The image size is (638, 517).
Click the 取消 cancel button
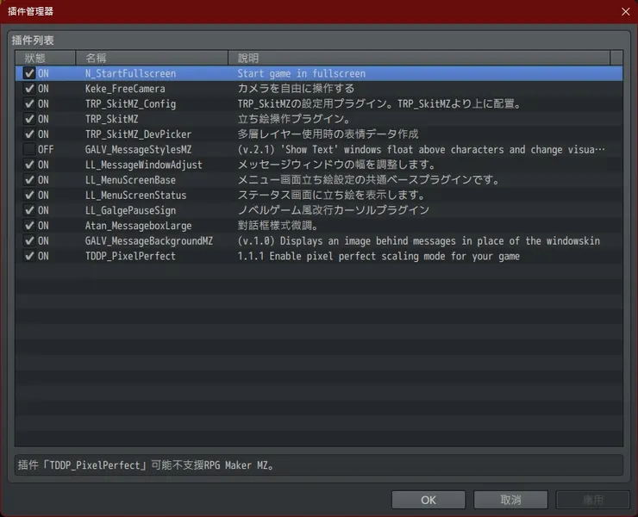pyautogui.click(x=510, y=500)
